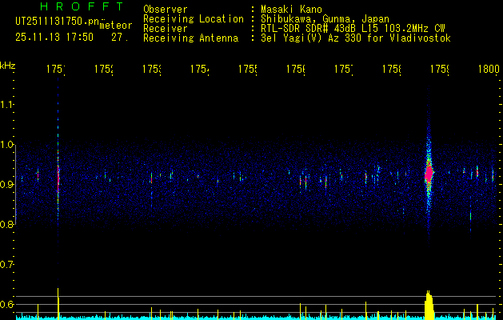
Task: Select the location Shibukawa, Gunma, Japan
Action: click(x=325, y=19)
